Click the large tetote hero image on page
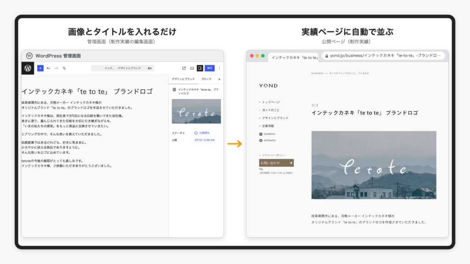 coord(374,165)
